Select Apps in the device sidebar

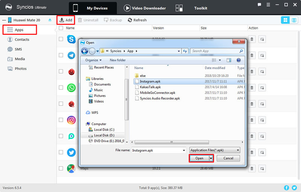[x=20, y=30]
